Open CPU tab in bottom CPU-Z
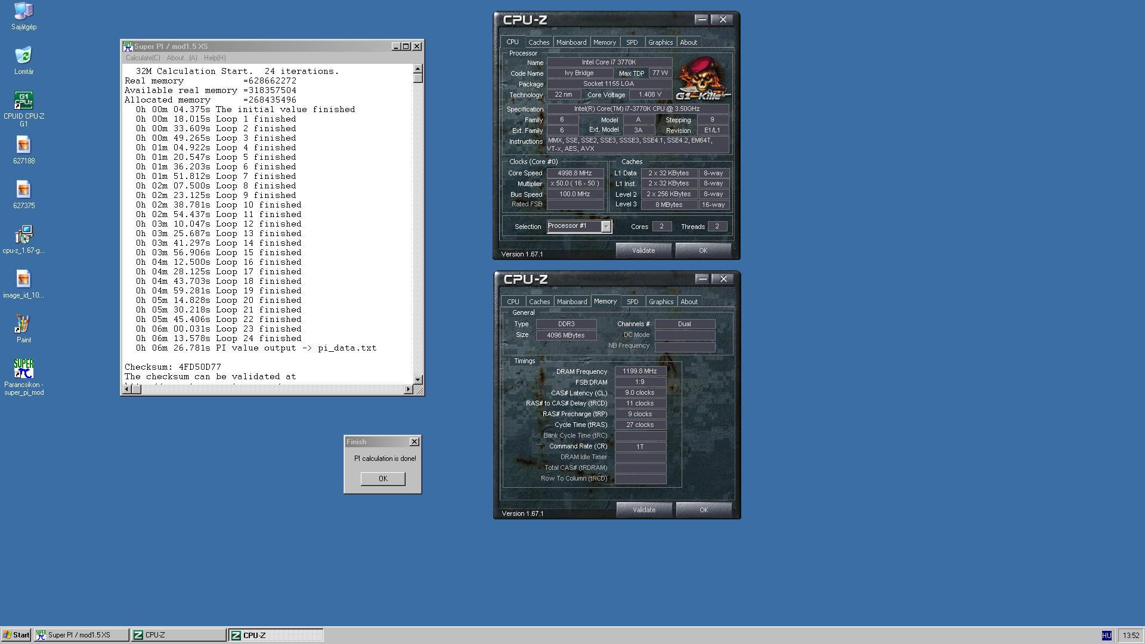 point(513,302)
